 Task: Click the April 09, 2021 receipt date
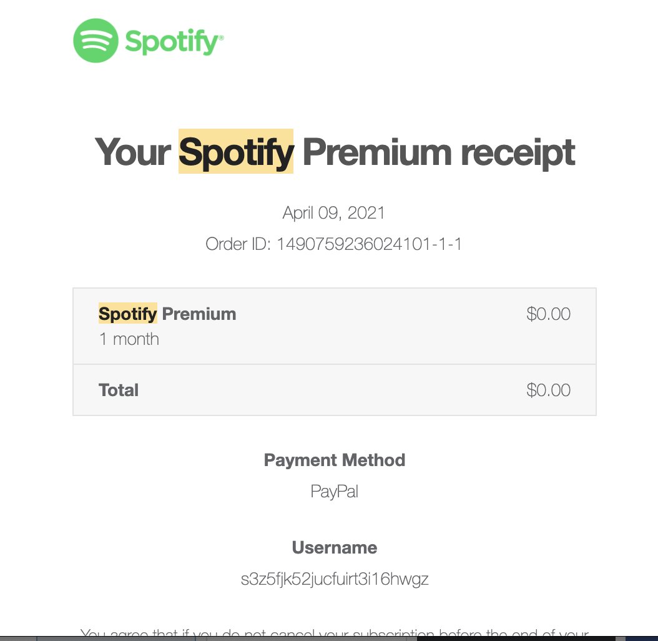click(x=334, y=213)
